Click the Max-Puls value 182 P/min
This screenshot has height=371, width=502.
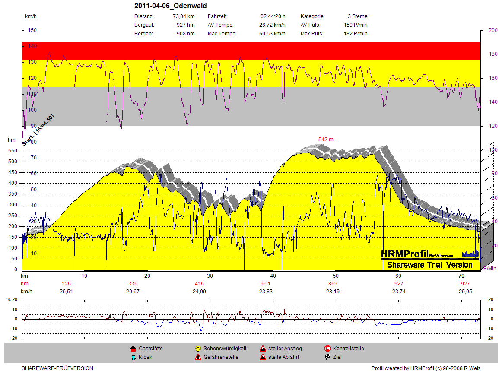click(x=356, y=34)
